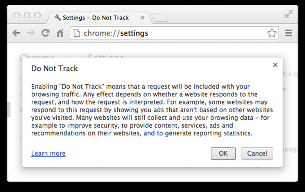305x192 pixels.
Task: Open the Chrome hamburger menu
Action: (x=289, y=33)
